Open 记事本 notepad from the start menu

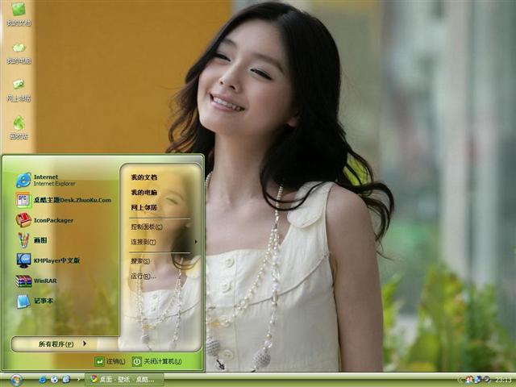[35, 301]
